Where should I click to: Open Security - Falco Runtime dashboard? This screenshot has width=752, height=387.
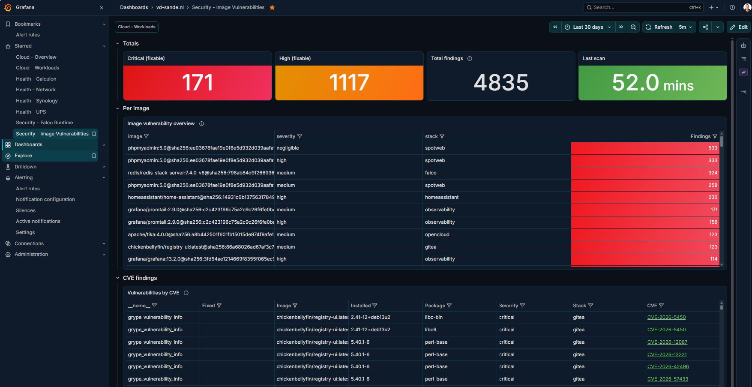coord(45,123)
